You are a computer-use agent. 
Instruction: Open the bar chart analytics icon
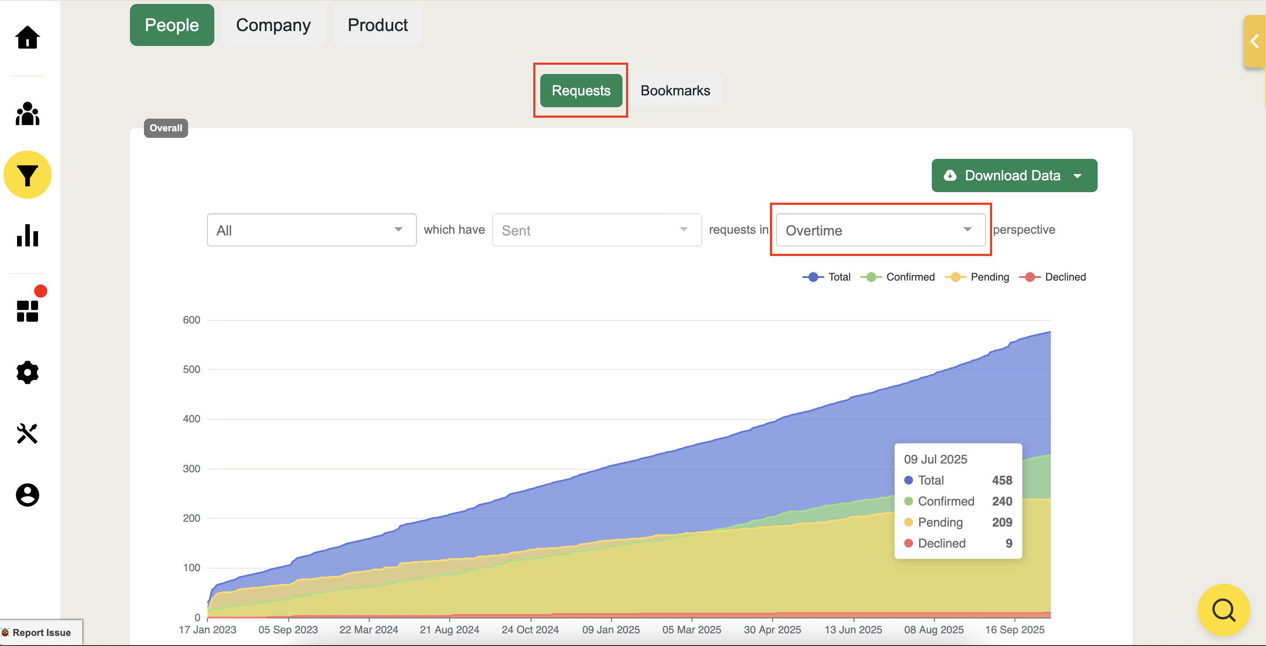pos(28,235)
